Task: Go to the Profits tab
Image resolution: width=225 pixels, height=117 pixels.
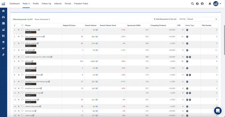Action: pyautogui.click(x=36, y=4)
